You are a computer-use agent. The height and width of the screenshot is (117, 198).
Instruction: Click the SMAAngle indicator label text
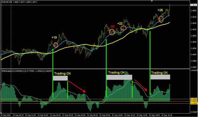(18, 71)
